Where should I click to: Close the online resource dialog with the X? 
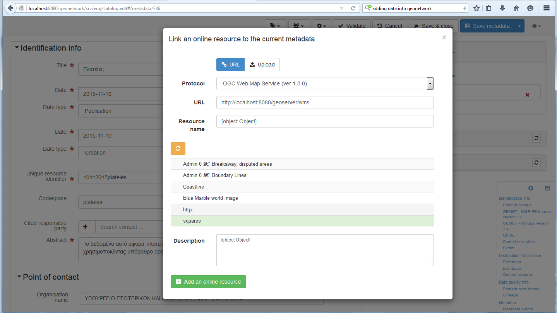tap(444, 37)
